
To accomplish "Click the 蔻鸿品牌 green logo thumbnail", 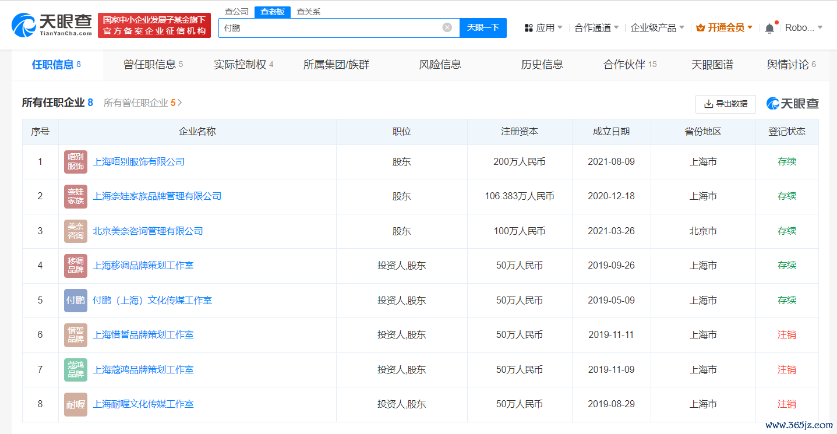I will pos(76,369).
